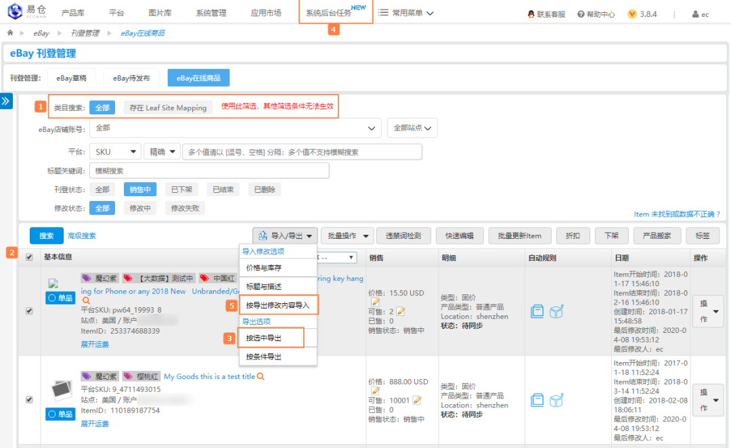
Task: Click price edit pencil for 15.50 USD item
Action: (x=375, y=302)
